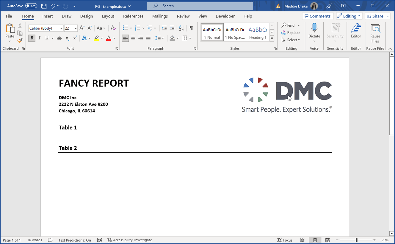Click the Comments button
Image resolution: width=395 pixels, height=244 pixels.
317,16
